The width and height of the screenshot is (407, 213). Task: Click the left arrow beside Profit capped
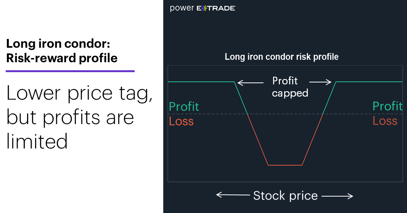point(251,82)
